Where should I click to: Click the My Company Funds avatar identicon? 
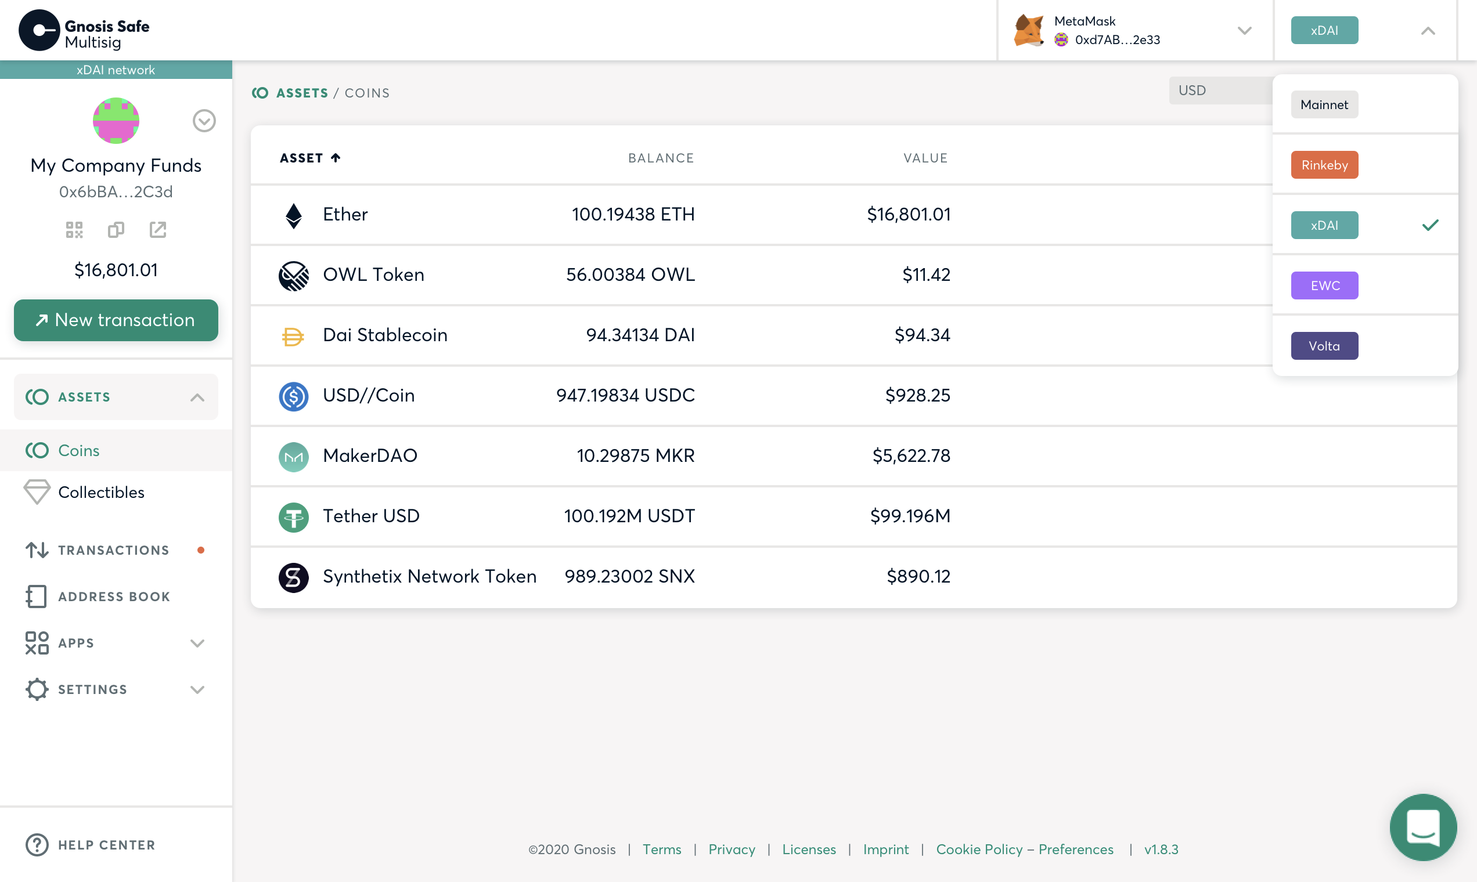point(116,121)
